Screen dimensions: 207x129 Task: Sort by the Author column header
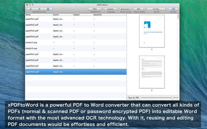coord(63,15)
